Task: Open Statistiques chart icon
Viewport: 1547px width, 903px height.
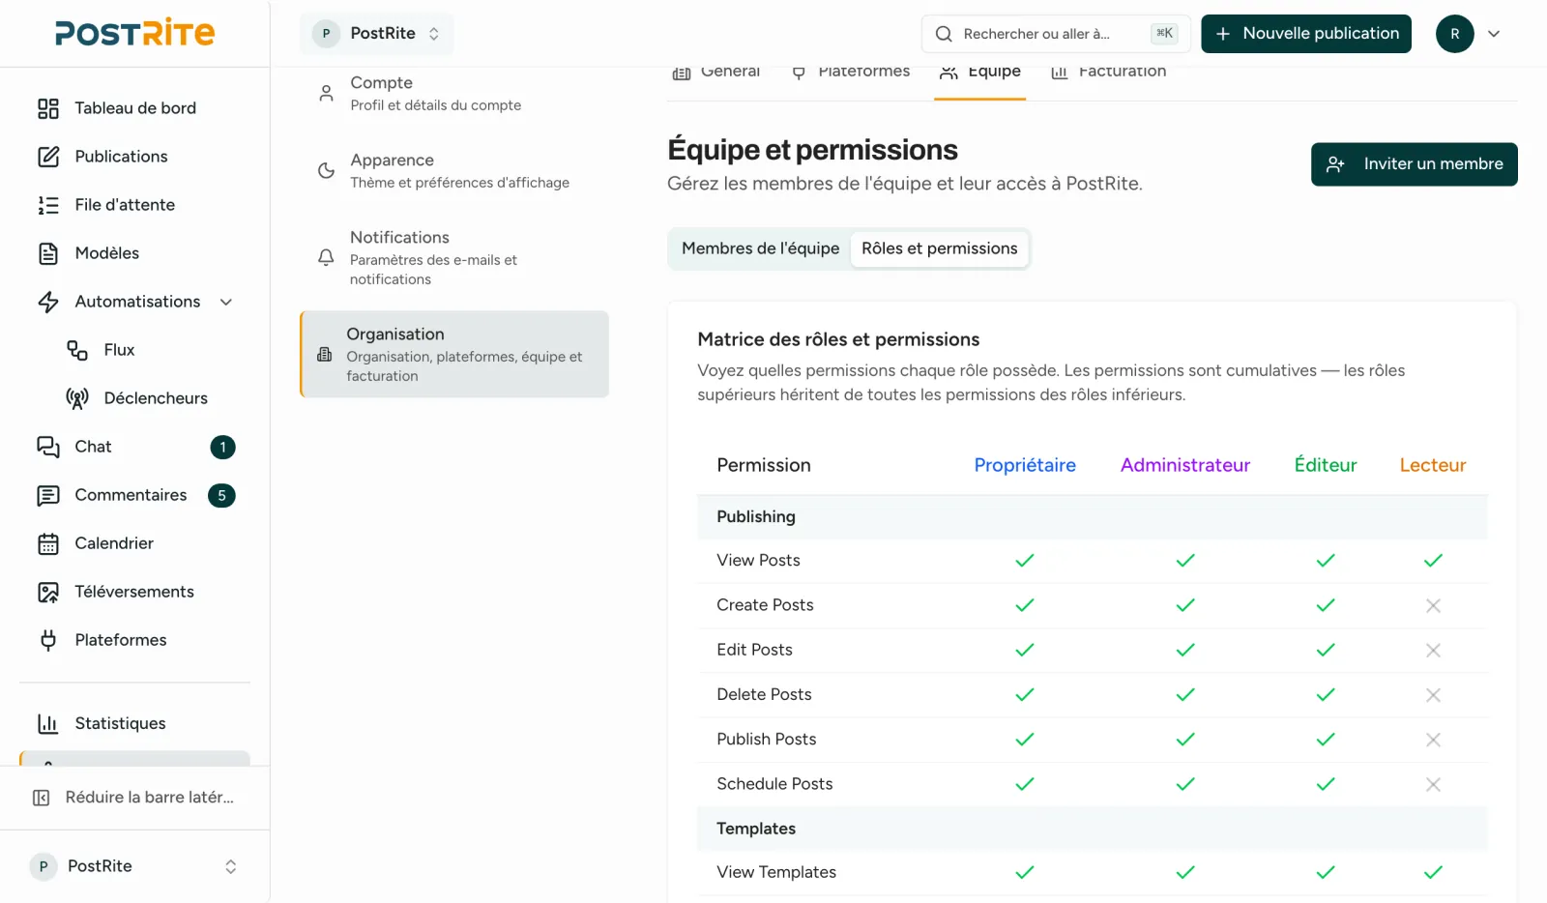Action: pos(48,723)
